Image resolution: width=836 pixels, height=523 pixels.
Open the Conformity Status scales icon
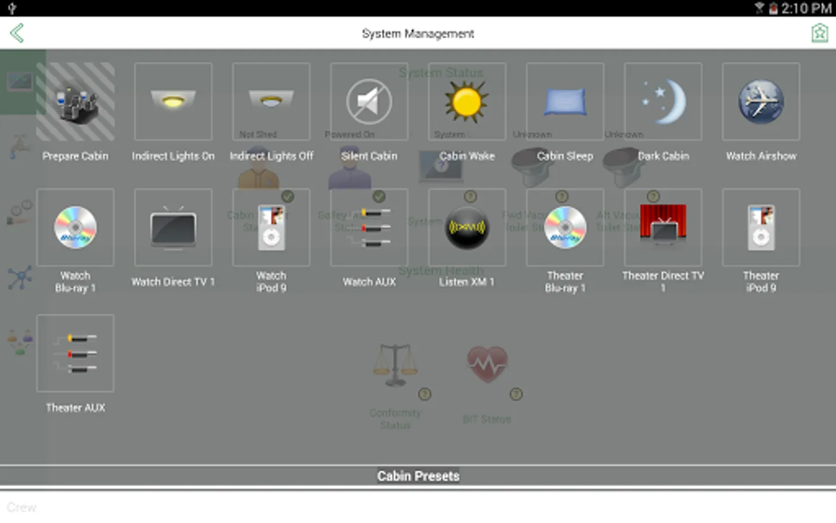point(395,365)
